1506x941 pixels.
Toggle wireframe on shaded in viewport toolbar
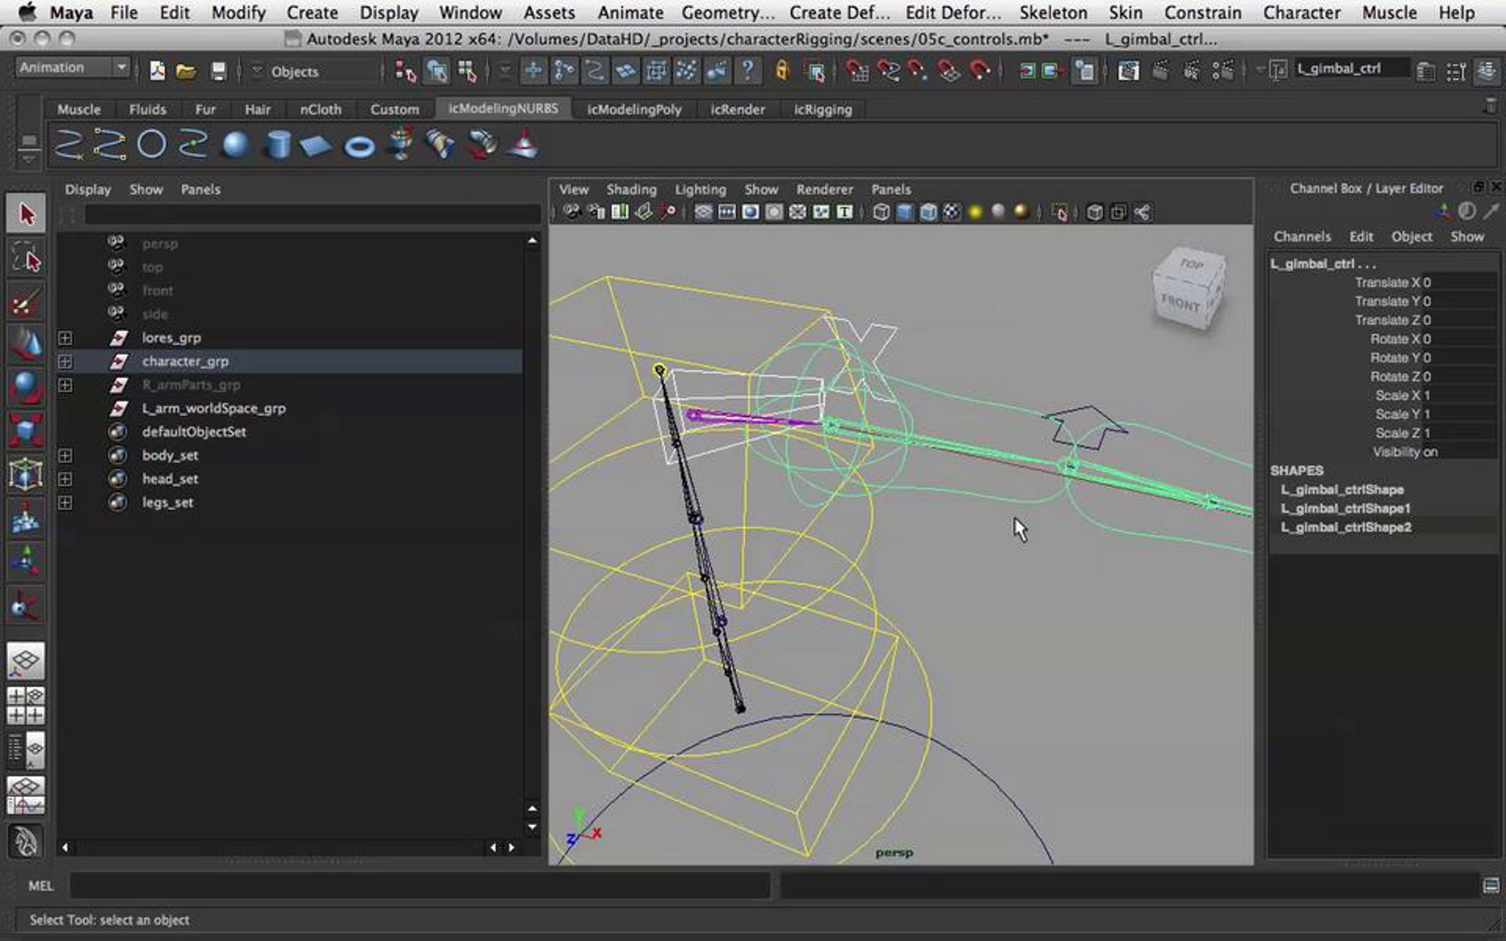(928, 213)
